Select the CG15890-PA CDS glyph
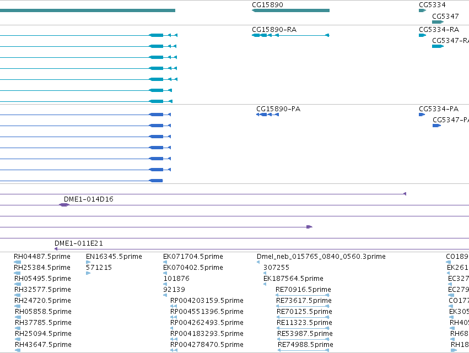 (x=267, y=115)
